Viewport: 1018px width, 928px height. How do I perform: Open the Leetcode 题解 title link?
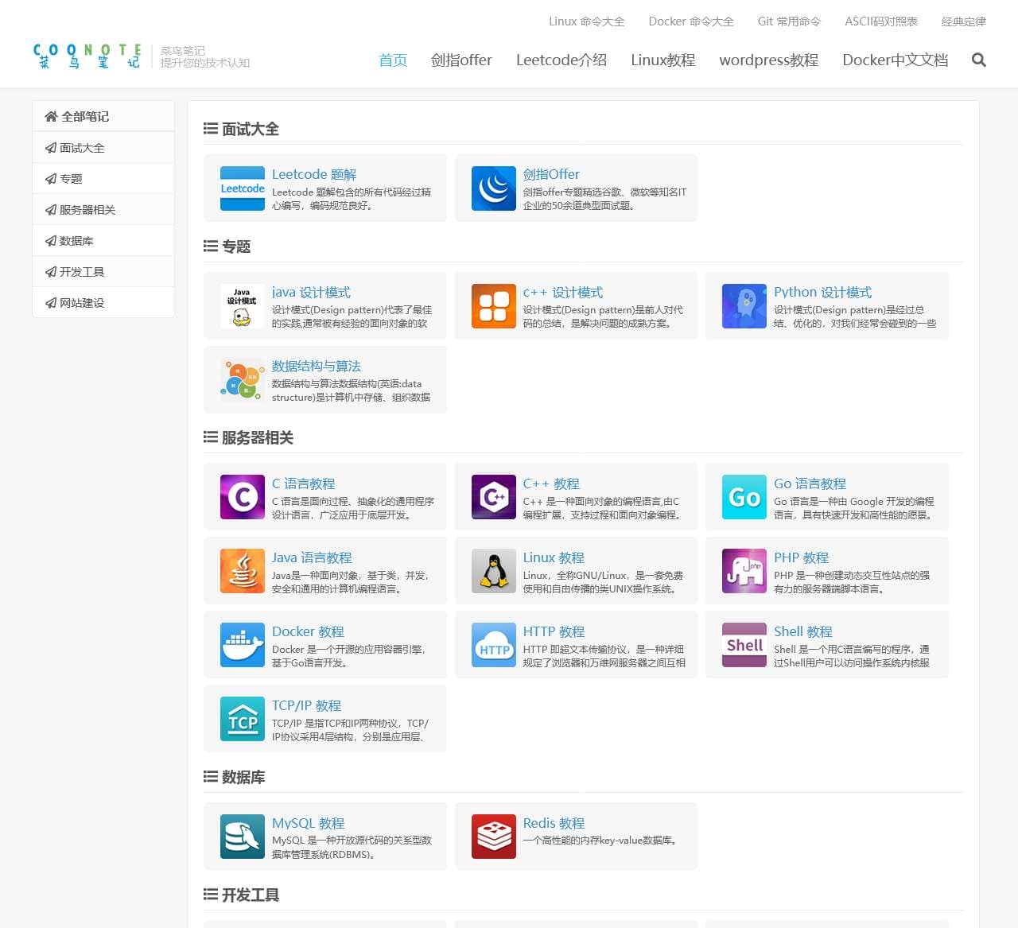point(314,174)
